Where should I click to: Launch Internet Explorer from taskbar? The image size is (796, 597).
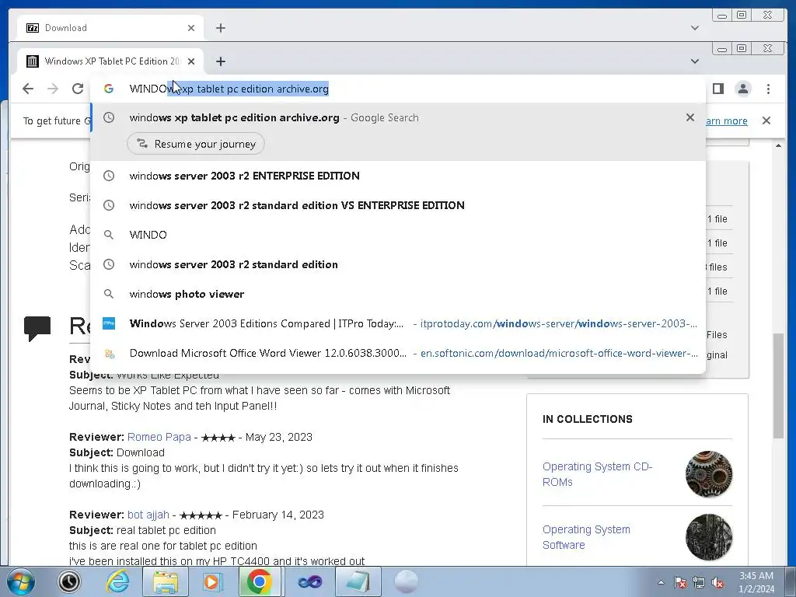point(117,581)
